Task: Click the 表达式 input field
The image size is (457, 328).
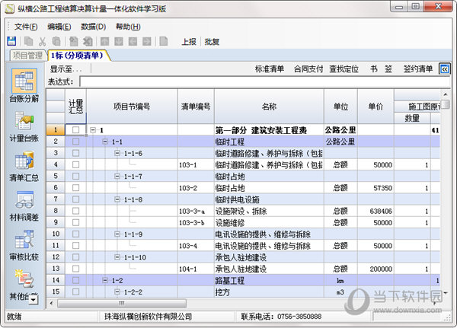Action: coord(259,81)
